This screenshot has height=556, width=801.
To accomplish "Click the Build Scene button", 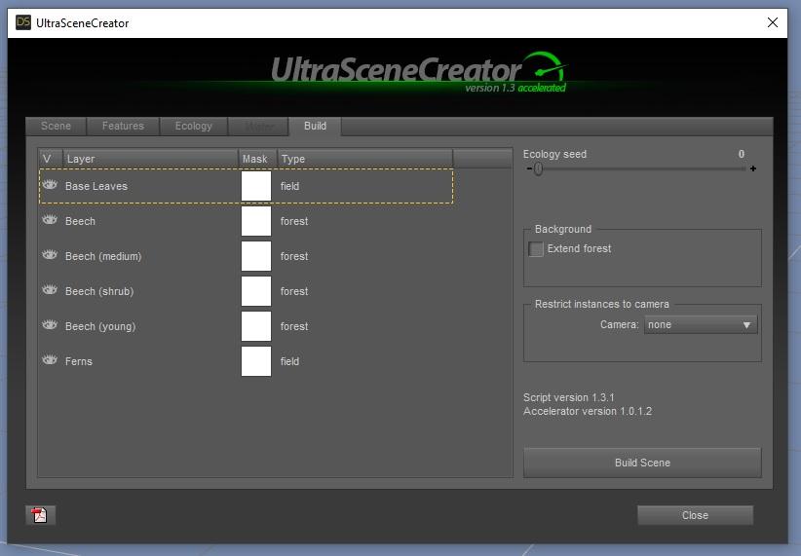I will tap(642, 463).
